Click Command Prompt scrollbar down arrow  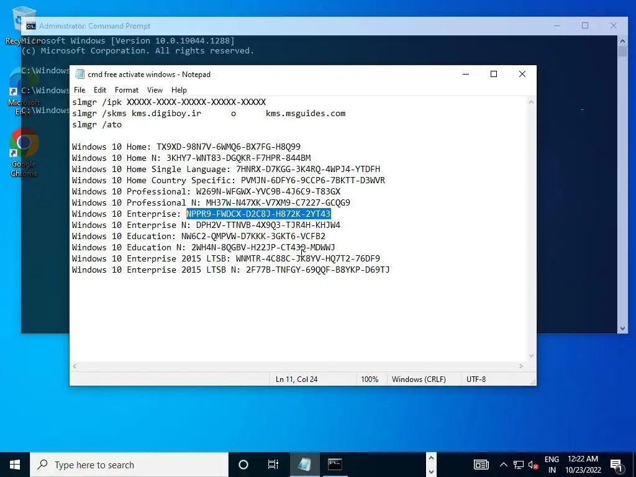(622, 329)
